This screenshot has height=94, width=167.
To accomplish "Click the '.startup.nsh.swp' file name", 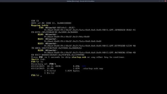I will pos(93,68).
